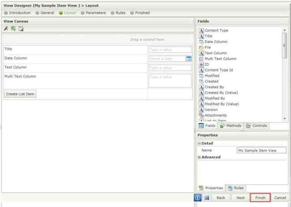Click the Fields list scroll up arrow
This screenshot has width=291, height=207.
tap(284, 30)
